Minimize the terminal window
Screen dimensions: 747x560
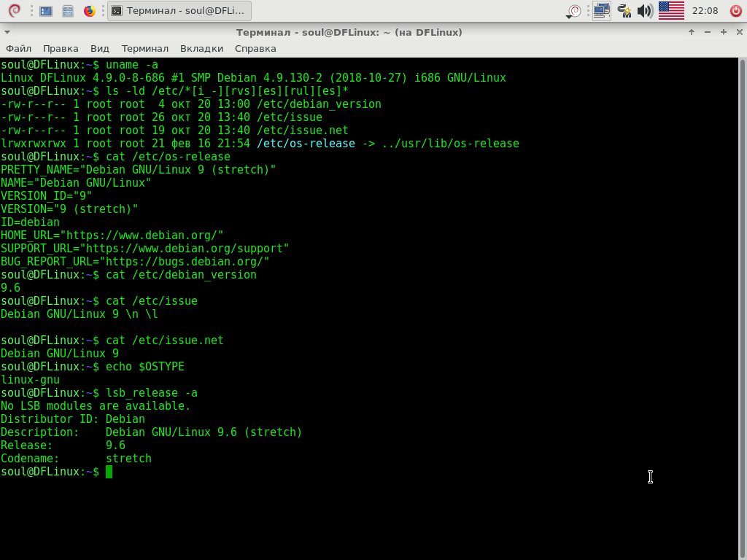point(708,32)
